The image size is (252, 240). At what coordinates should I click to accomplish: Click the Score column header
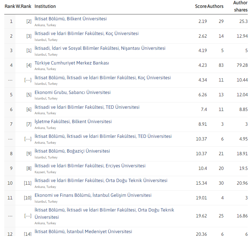pyautogui.click(x=201, y=7)
